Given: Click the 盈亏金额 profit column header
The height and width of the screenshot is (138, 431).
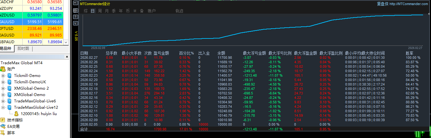Looking at the screenshot, I should point(161,53).
